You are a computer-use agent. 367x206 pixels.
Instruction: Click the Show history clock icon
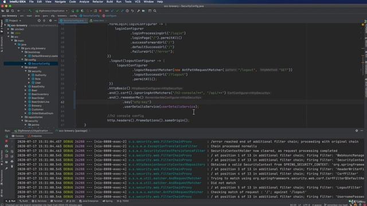[x=127, y=11]
